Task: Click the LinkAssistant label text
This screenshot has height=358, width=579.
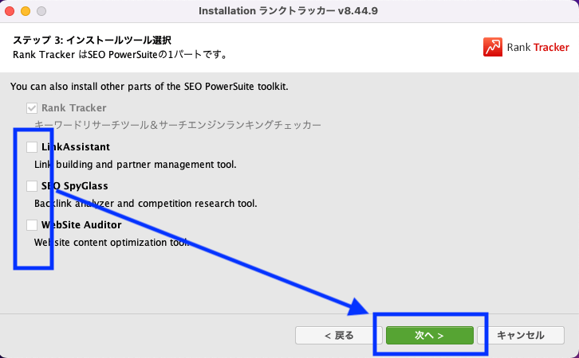Action: coord(76,147)
